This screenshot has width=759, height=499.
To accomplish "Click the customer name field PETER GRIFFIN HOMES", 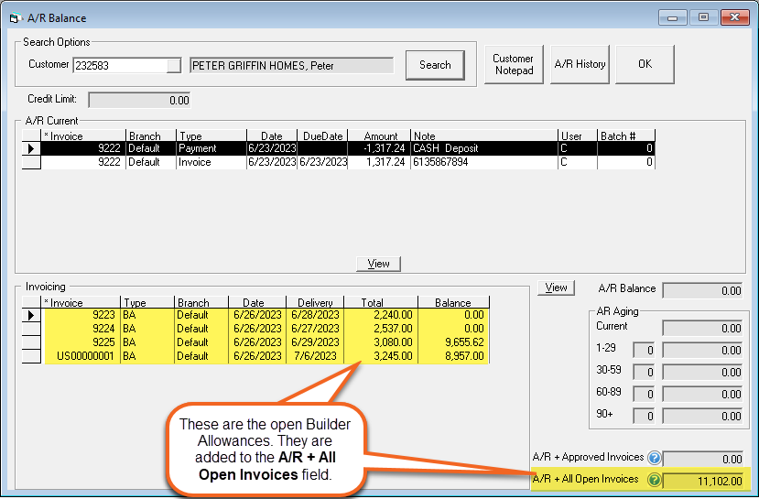I will tap(291, 65).
